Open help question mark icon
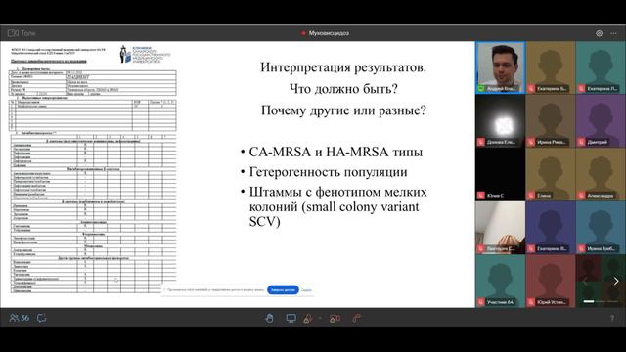 coord(612,318)
